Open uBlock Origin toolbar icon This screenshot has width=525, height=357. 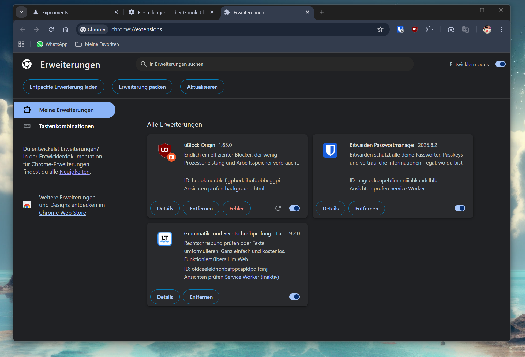(x=415, y=29)
